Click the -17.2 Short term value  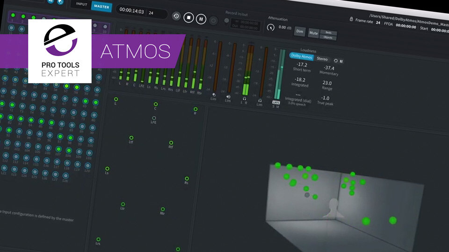pos(302,64)
